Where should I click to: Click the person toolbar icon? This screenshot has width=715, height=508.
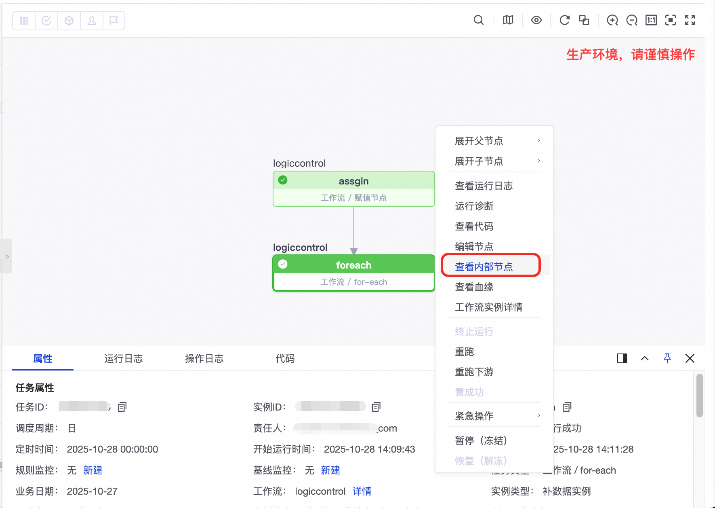click(x=92, y=21)
